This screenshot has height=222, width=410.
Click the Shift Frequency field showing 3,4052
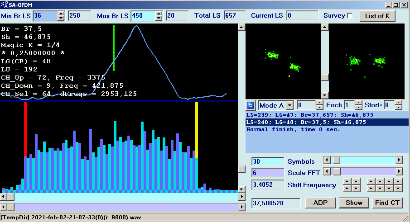[x=268, y=184]
